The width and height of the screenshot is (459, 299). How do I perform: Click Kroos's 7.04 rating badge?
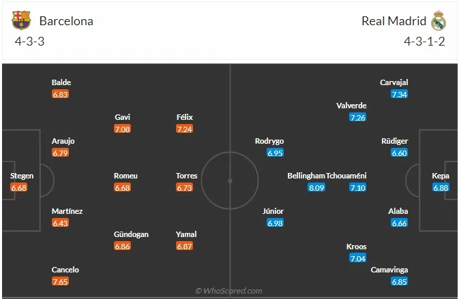[357, 258]
